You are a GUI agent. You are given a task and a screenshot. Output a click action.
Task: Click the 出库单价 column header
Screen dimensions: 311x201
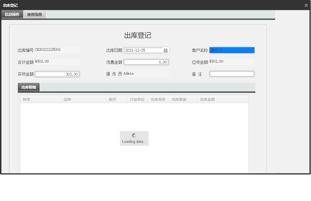coord(158,99)
